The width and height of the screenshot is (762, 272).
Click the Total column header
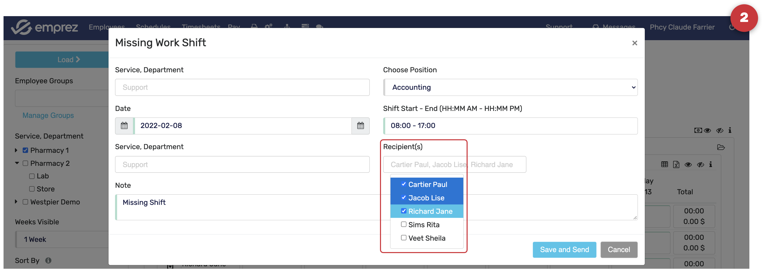tap(685, 192)
